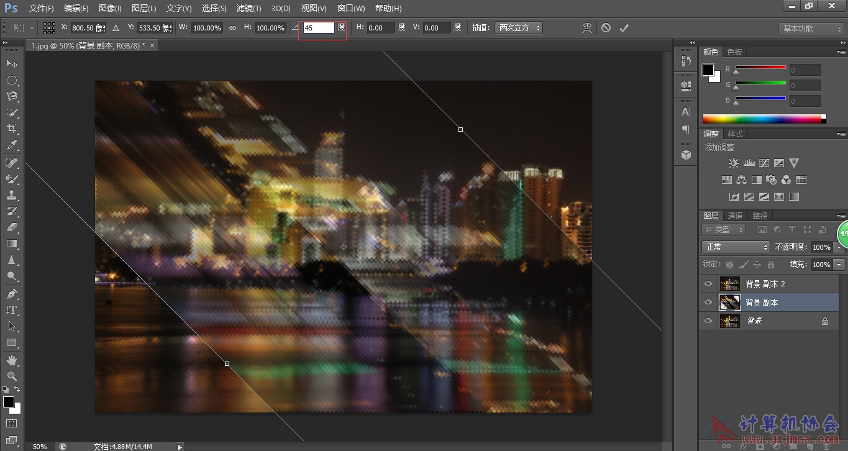Select the Sharpen tool

point(12,260)
